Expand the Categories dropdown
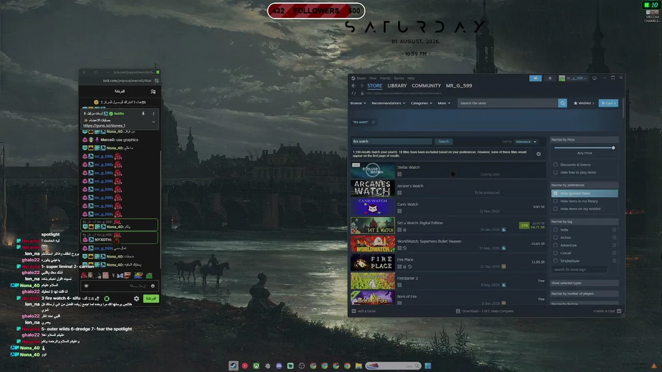 422,103
